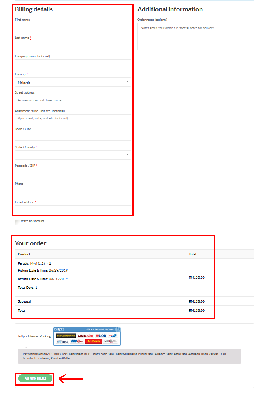
Task: Tick the Create an account checkbox
Action: (17, 222)
